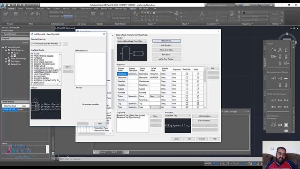Screen dimensions: 300x169
Task: Click first record navigation arrow in Data Manager
Action: coord(94,152)
